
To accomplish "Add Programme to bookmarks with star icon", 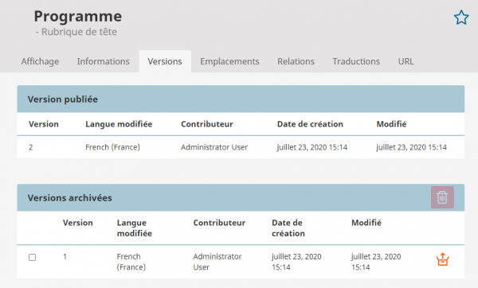I will click(x=461, y=18).
